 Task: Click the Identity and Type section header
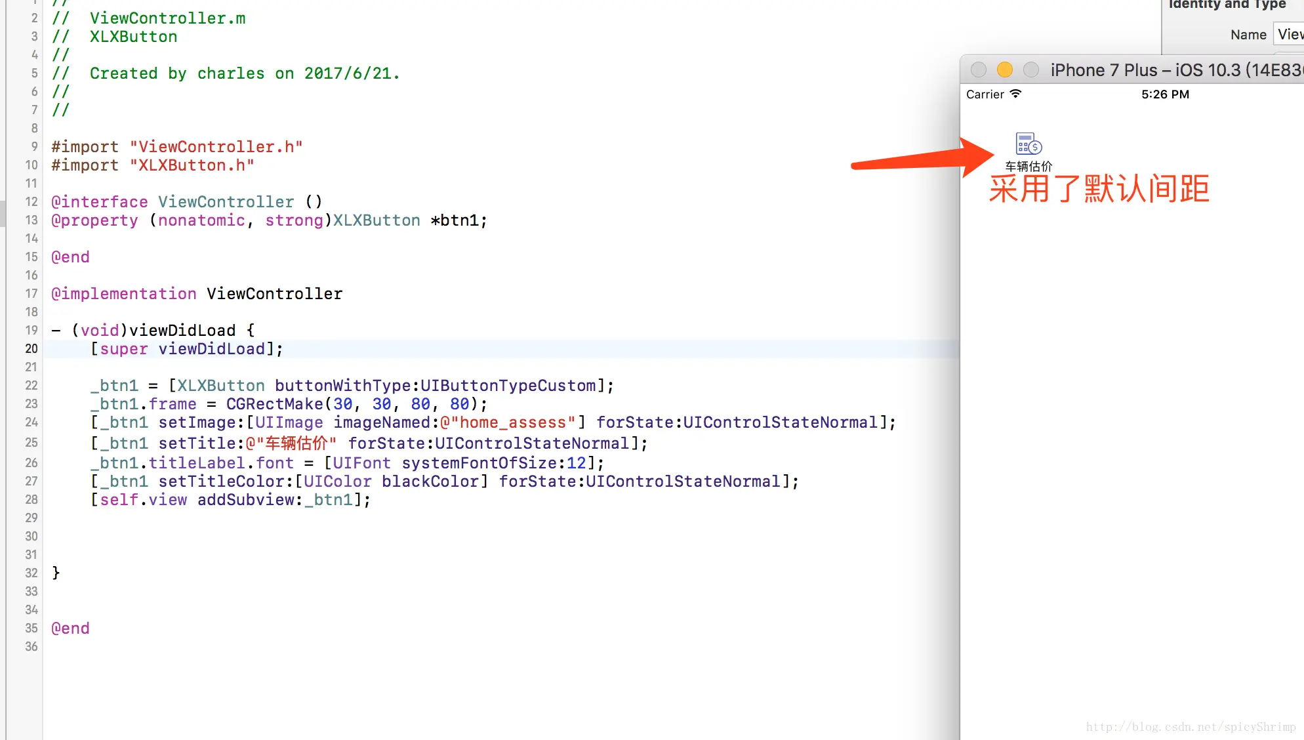(x=1227, y=5)
